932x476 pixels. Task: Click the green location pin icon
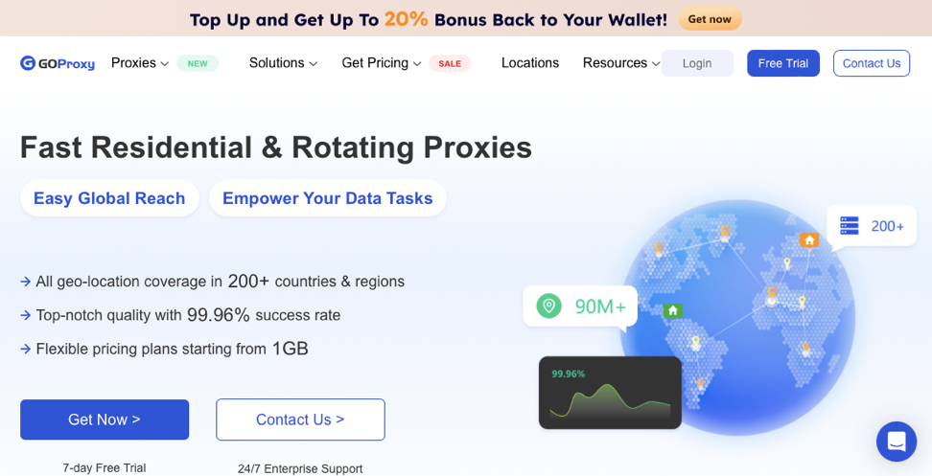click(x=548, y=306)
